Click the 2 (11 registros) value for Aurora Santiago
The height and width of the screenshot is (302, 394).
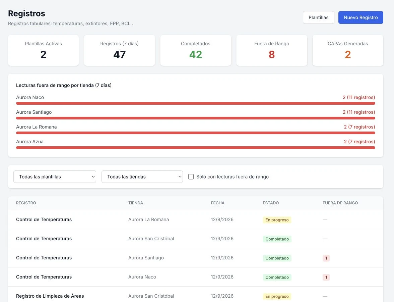359,112
